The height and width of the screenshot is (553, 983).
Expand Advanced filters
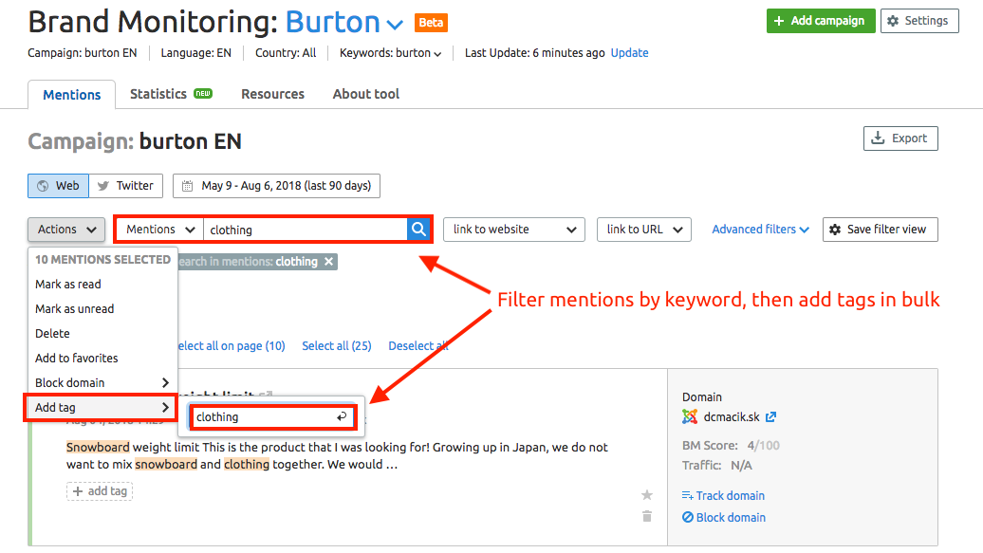760,230
